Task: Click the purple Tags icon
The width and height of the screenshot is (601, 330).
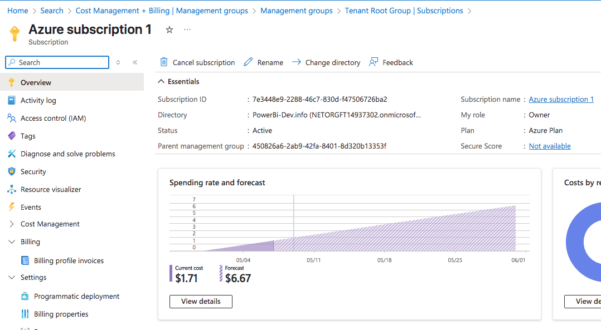Action: (x=12, y=136)
